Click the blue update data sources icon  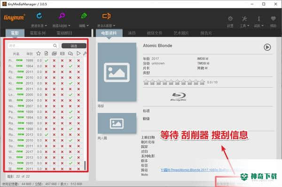click(39, 16)
